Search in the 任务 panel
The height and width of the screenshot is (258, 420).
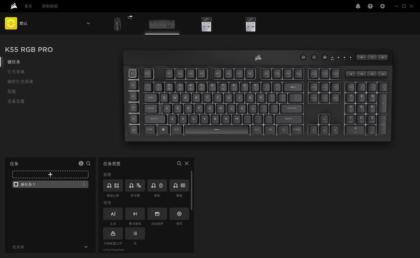(x=88, y=163)
